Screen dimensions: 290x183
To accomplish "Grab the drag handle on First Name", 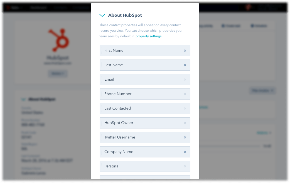I will click(102, 51).
